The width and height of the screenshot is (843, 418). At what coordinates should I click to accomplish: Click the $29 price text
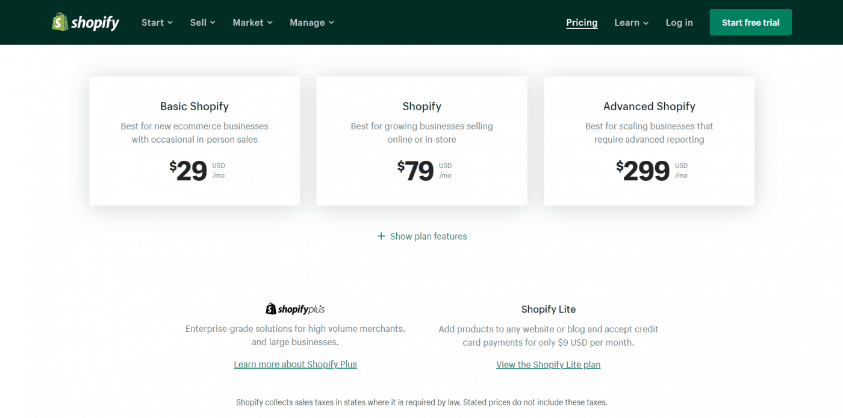(x=188, y=171)
